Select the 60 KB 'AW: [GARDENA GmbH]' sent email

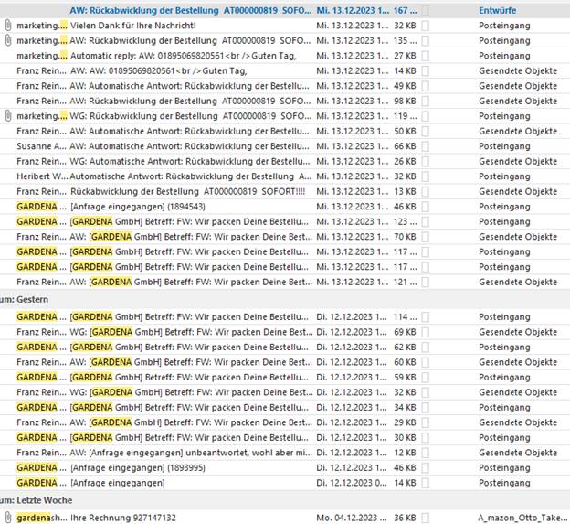[x=285, y=362]
